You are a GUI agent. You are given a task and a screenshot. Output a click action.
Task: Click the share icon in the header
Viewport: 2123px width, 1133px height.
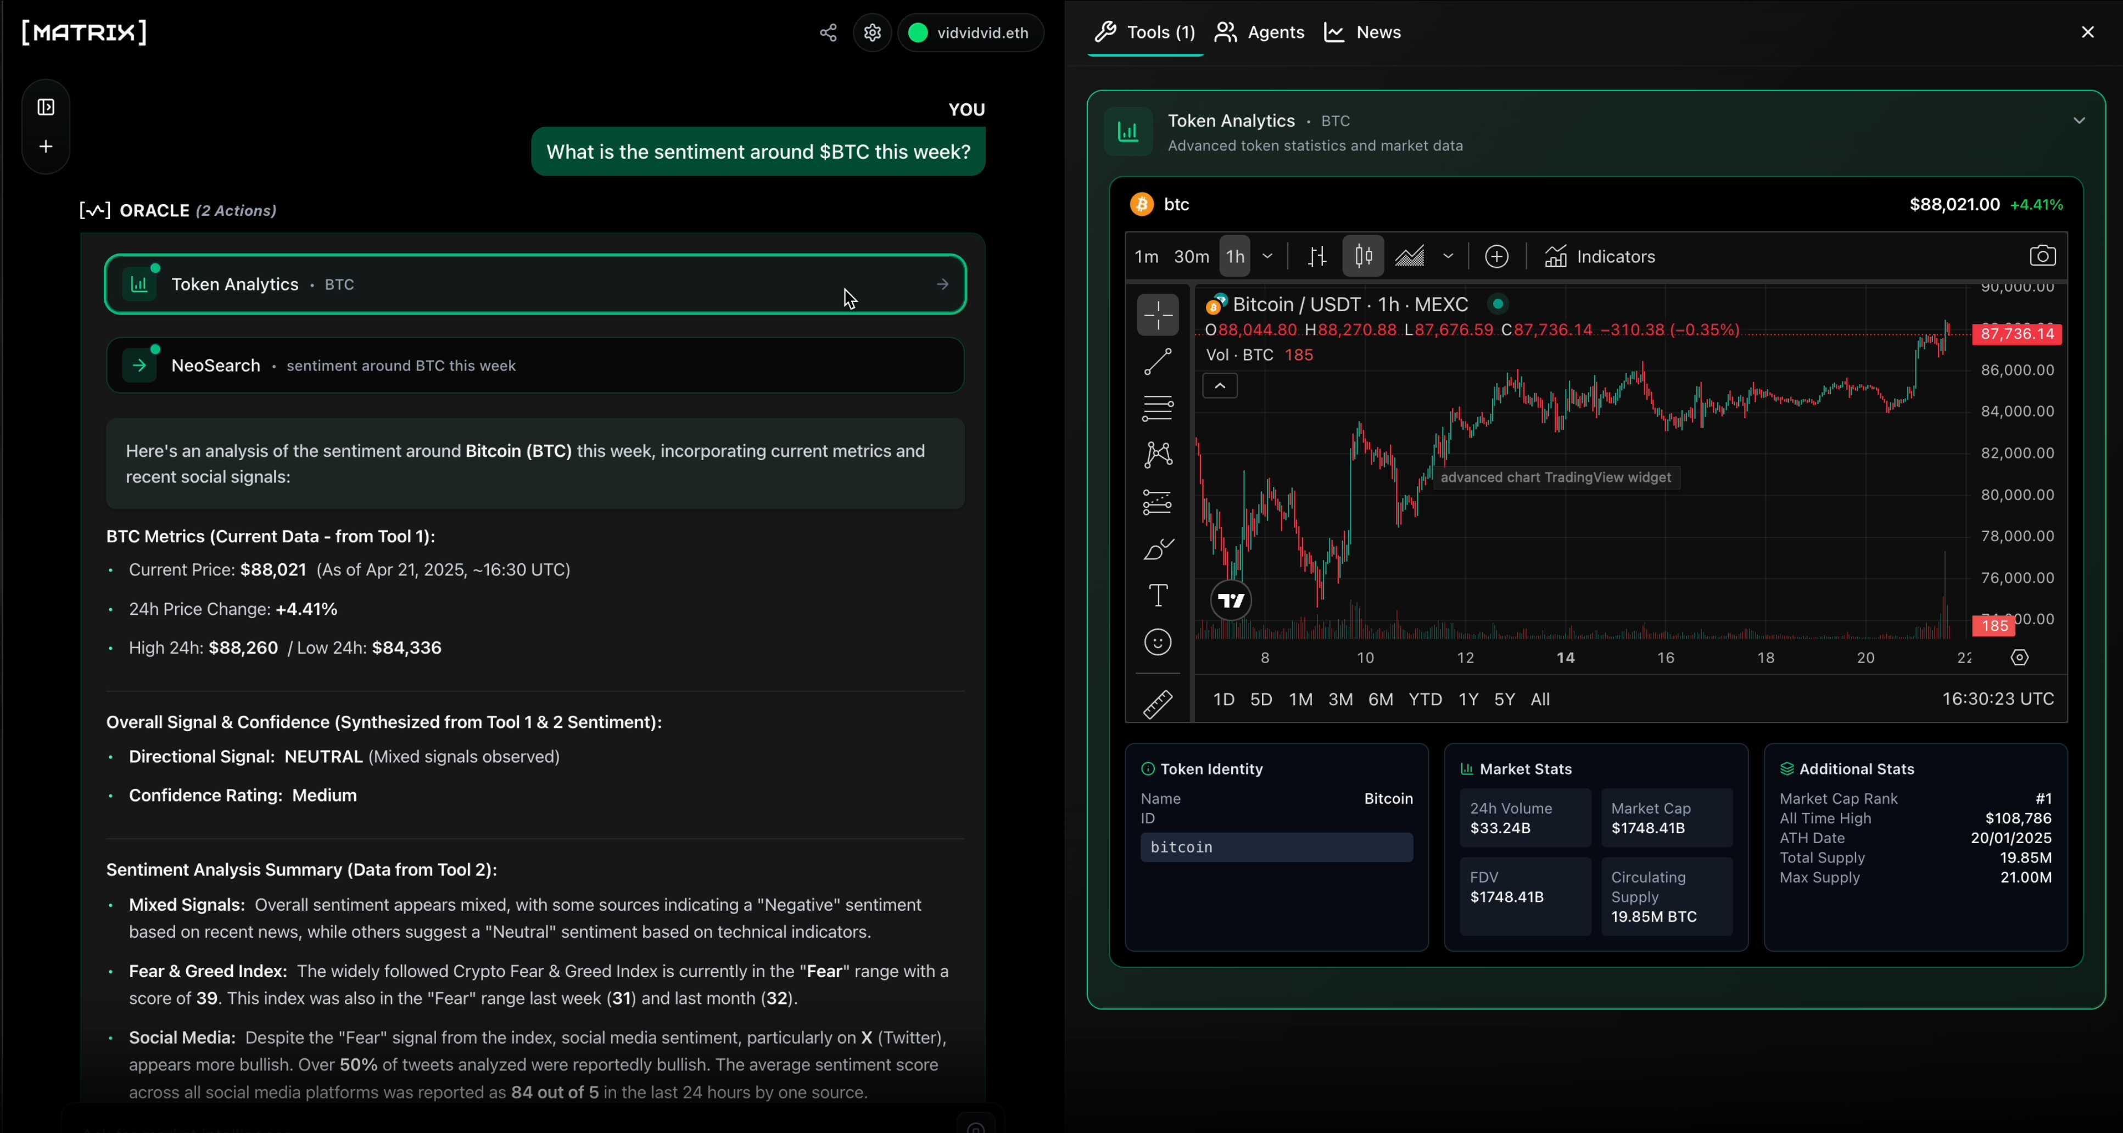[x=828, y=33]
